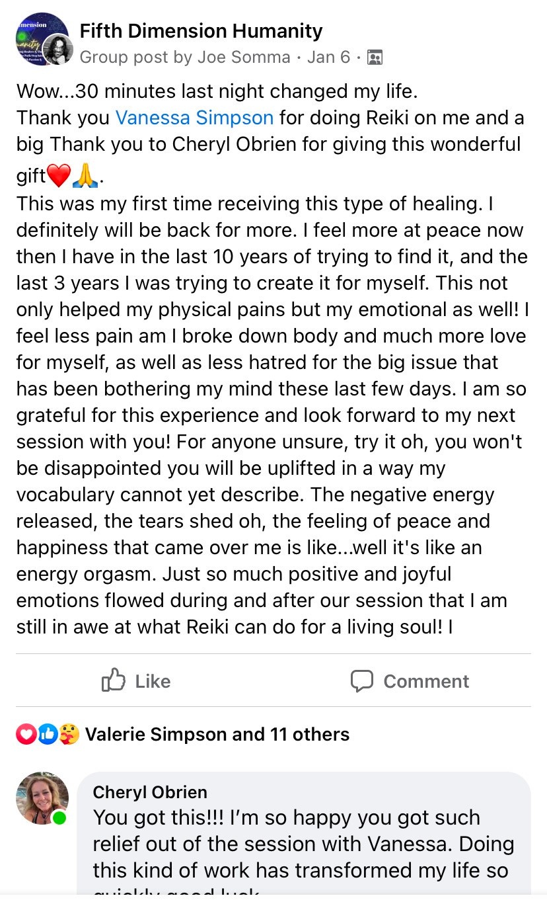Tap the Like thumbs-up icon
The width and height of the screenshot is (547, 902).
(x=114, y=680)
